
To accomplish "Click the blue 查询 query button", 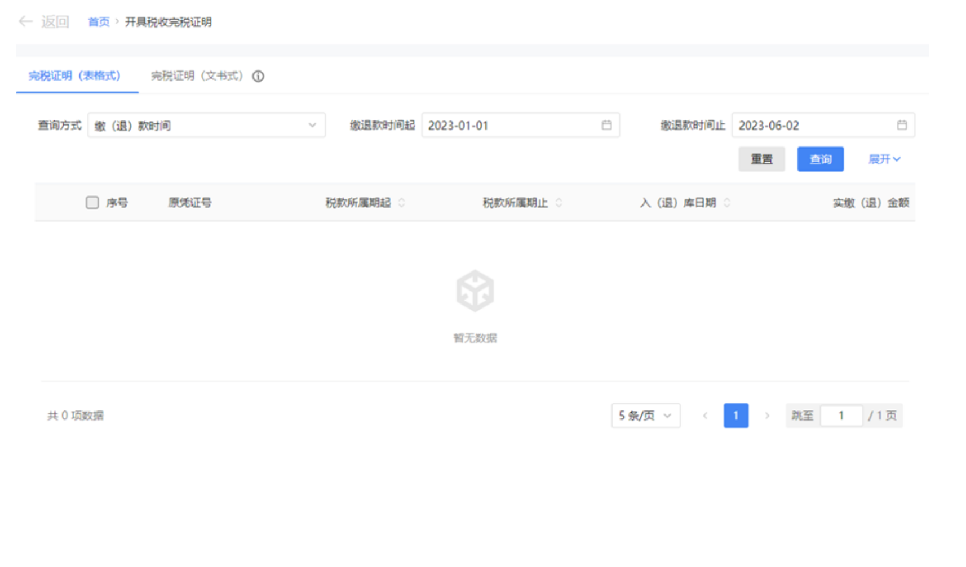I will [x=820, y=159].
